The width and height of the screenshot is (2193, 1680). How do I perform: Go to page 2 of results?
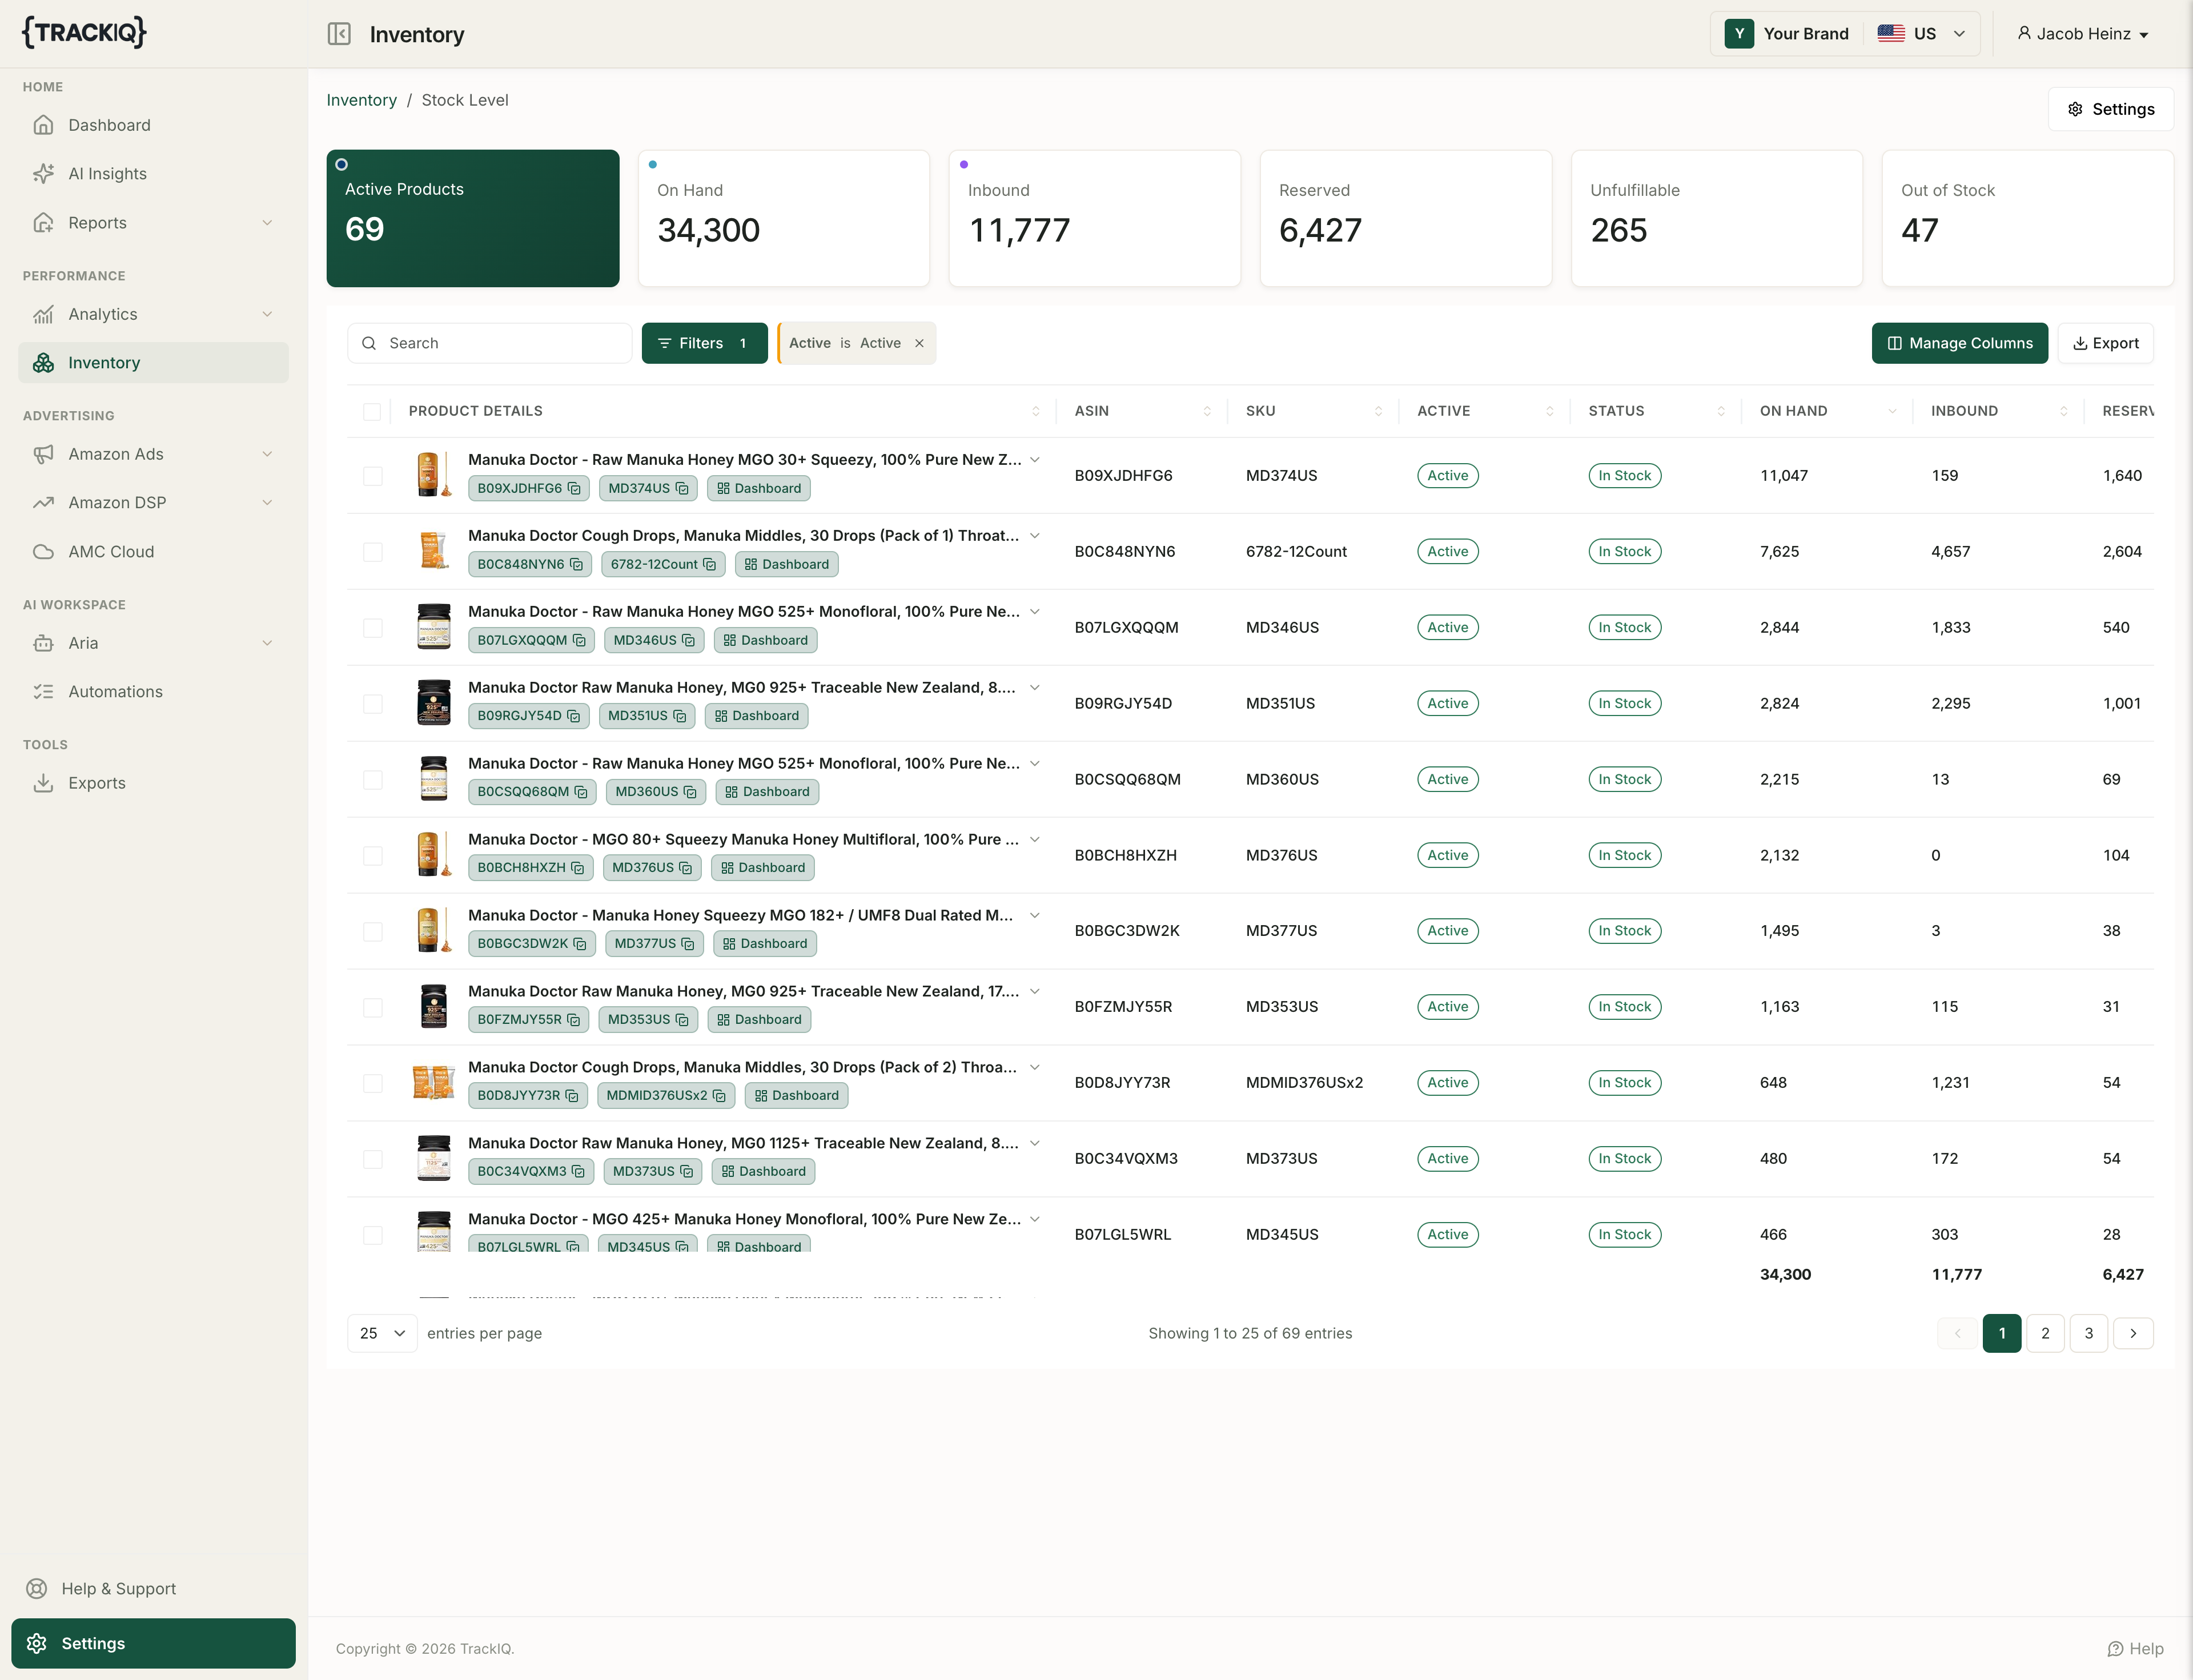pos(2045,1334)
